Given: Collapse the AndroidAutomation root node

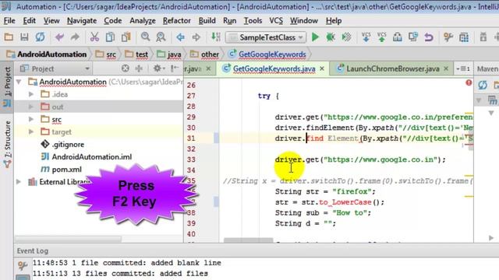Looking at the screenshot, I should (19, 82).
